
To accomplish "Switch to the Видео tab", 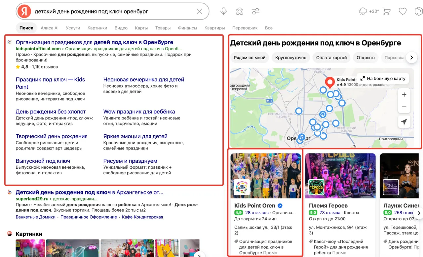I will [x=121, y=28].
